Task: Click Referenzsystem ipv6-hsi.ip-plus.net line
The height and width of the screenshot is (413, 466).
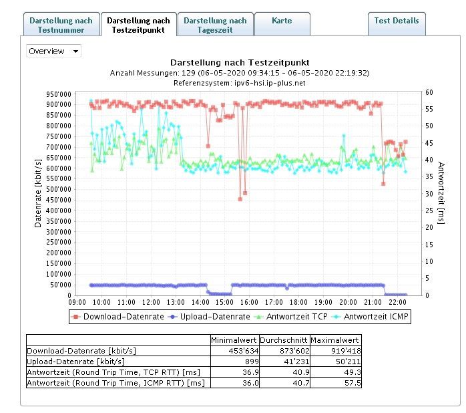Action: pyautogui.click(x=240, y=83)
